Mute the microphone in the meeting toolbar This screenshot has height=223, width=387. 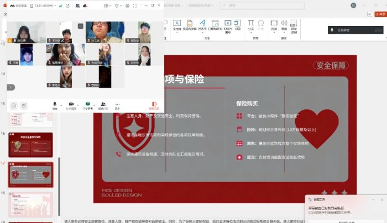click(x=54, y=104)
